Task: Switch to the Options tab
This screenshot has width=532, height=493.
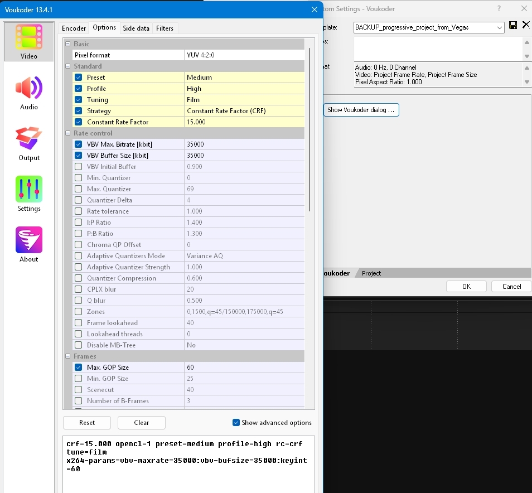Action: (x=104, y=27)
